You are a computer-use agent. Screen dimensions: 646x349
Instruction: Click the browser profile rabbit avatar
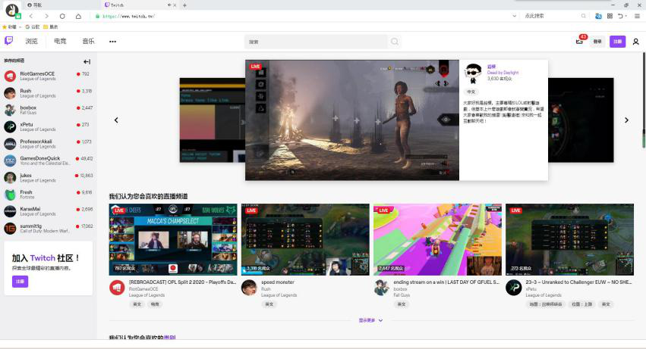pos(12,10)
